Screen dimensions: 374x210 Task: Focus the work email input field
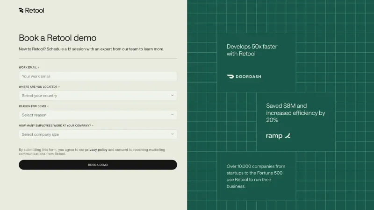(x=98, y=76)
